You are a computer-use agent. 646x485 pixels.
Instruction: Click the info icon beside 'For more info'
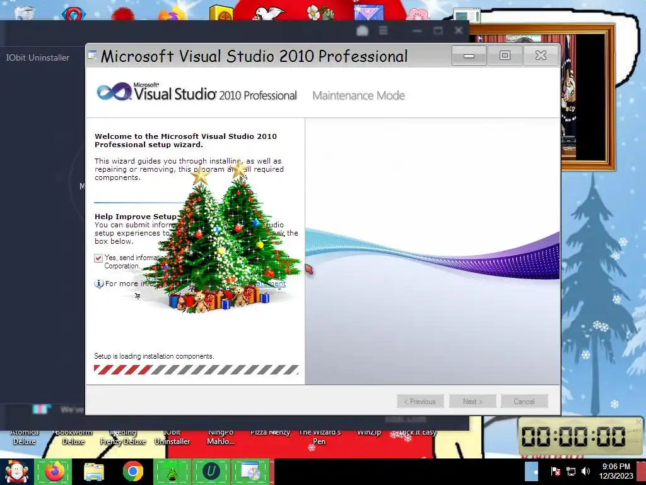tap(99, 284)
